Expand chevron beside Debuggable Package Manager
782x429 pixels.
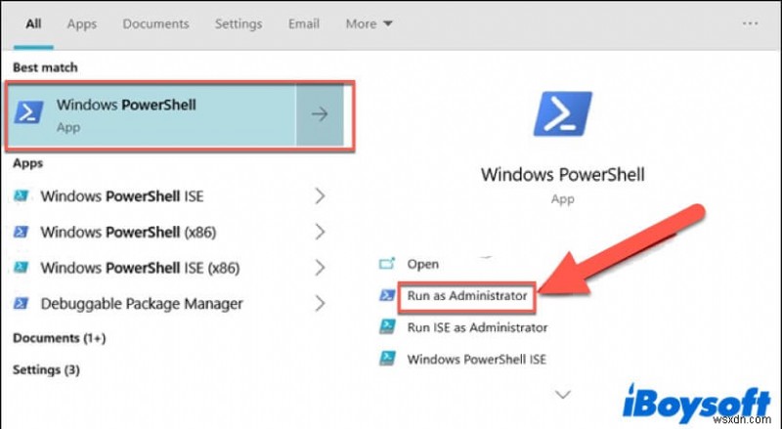pos(321,304)
